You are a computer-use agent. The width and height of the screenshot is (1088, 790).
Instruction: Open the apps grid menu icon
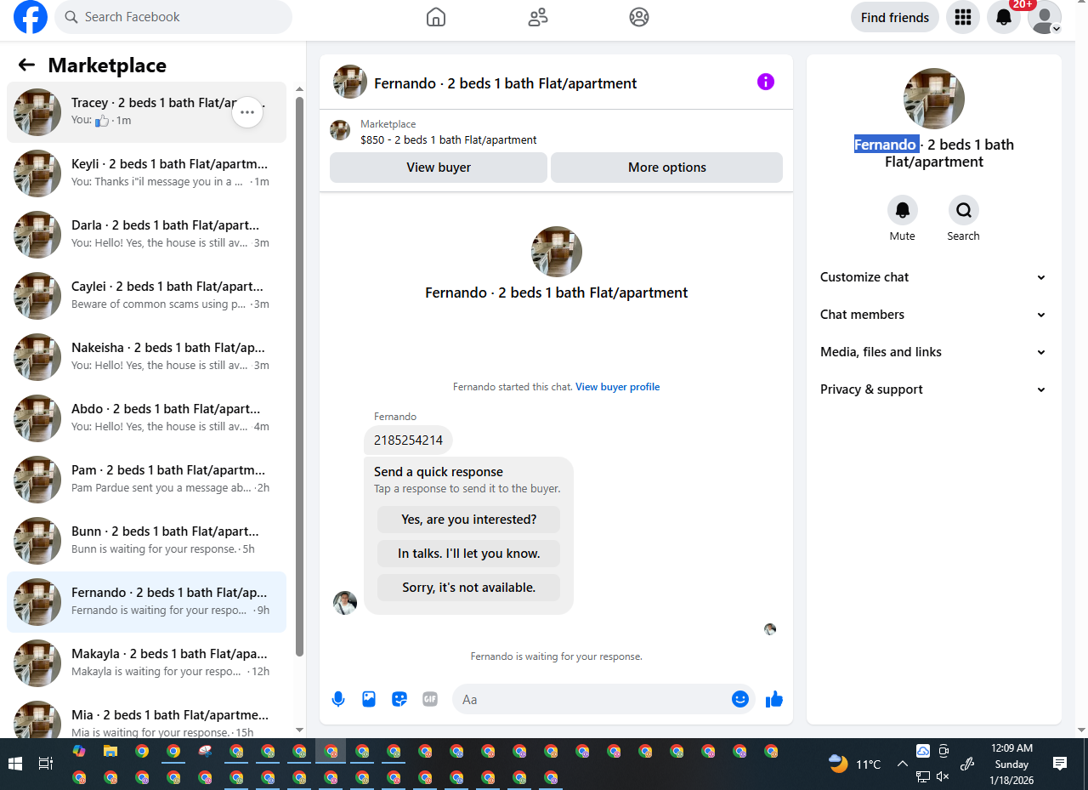click(962, 17)
